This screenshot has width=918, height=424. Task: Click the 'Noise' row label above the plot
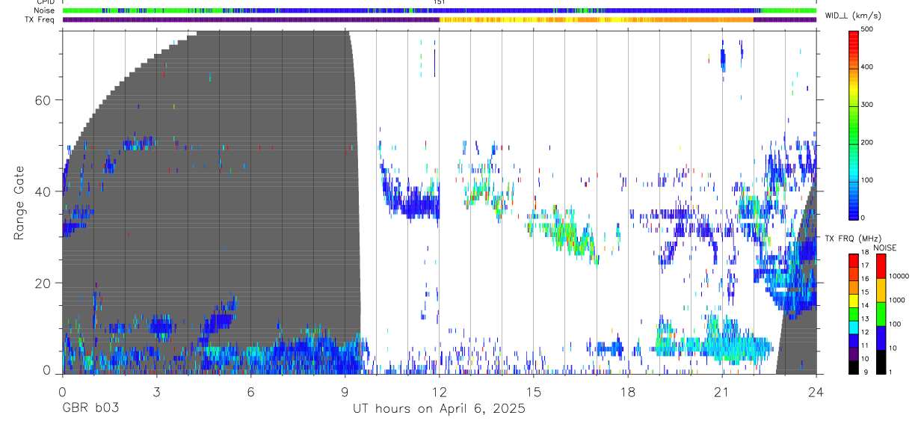(x=45, y=10)
